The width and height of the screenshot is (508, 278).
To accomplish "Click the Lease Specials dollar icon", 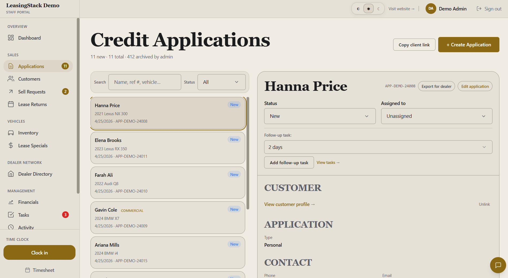I will (x=11, y=145).
